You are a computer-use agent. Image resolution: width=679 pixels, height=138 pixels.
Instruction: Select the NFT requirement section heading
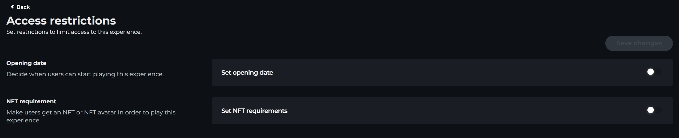[x=31, y=101]
